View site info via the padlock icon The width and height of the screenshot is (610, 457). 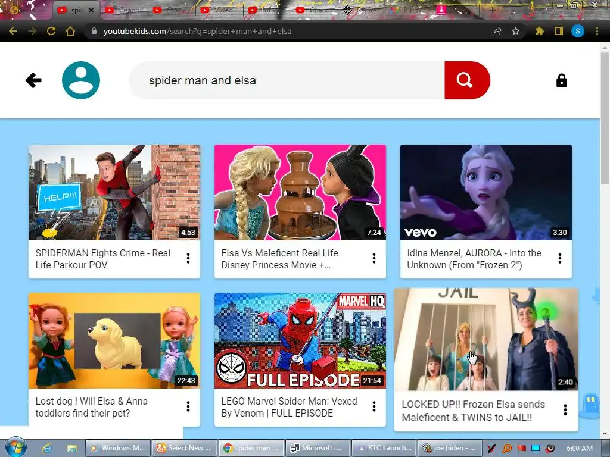[94, 31]
